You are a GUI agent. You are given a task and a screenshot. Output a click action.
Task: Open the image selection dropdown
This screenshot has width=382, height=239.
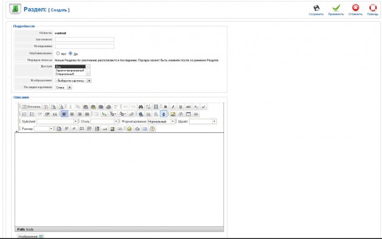click(x=73, y=80)
